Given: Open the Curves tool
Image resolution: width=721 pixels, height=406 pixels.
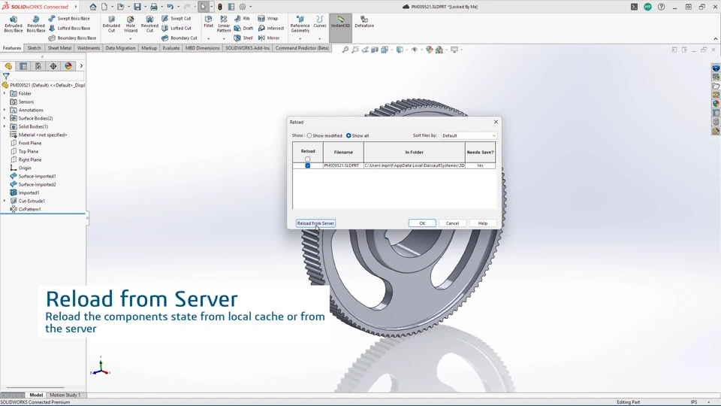Looking at the screenshot, I should 320,22.
